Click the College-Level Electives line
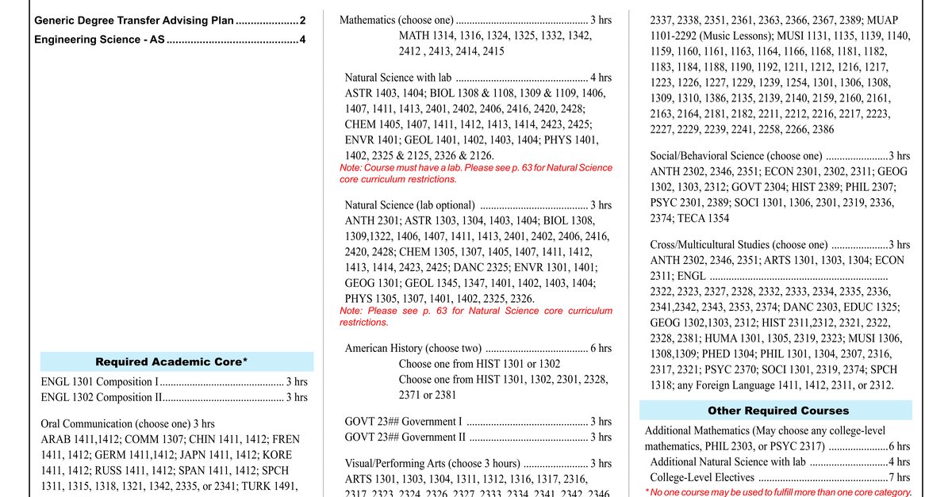Image resolution: width=952 pixels, height=497 pixels. (780, 477)
